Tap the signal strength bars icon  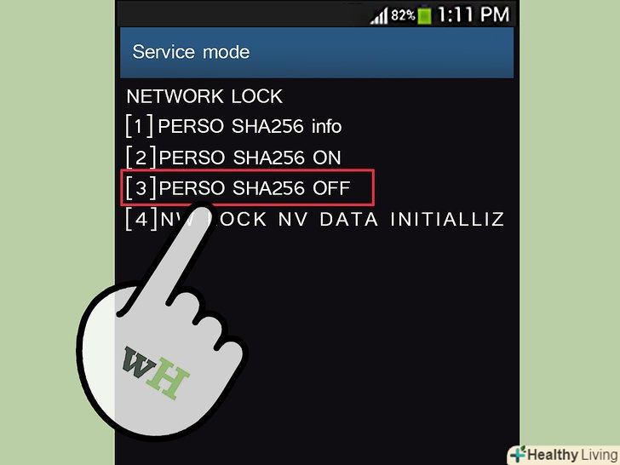tap(379, 16)
